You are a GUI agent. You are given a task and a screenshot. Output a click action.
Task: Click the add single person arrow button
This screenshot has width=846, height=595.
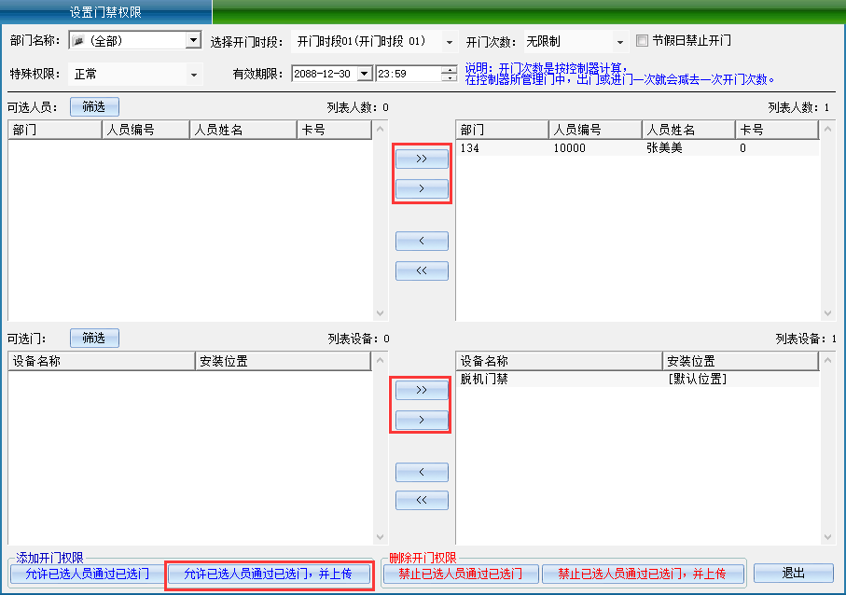click(422, 188)
